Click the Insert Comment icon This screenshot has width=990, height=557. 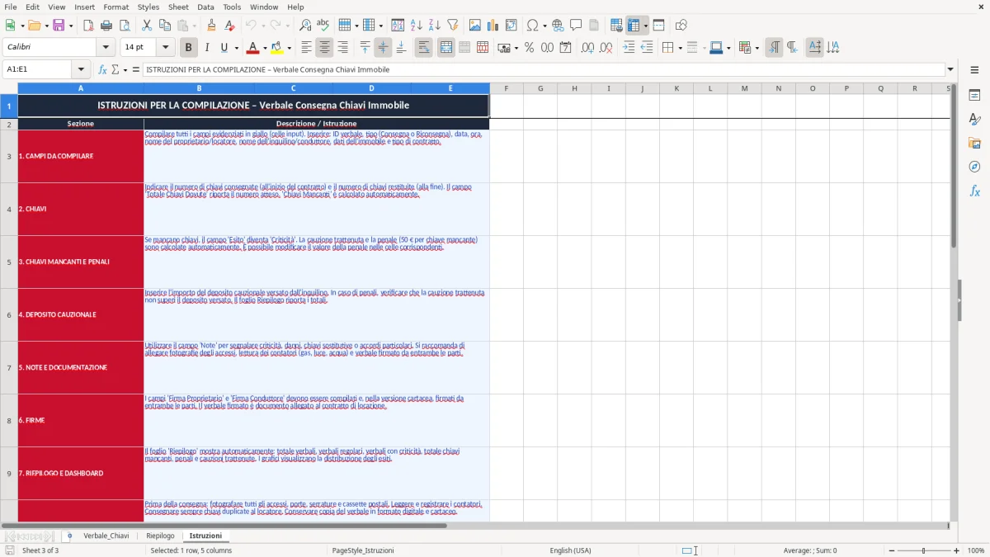[x=576, y=26]
